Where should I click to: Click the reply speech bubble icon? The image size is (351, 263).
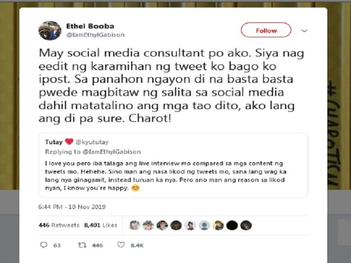point(44,245)
